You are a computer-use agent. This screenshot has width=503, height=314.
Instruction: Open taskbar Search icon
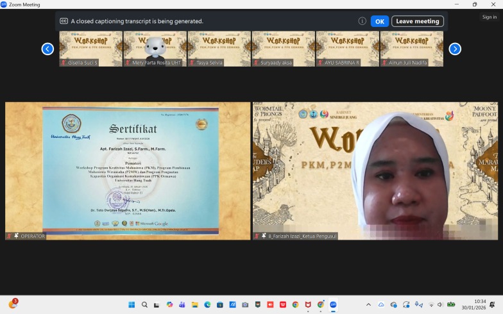pyautogui.click(x=145, y=304)
